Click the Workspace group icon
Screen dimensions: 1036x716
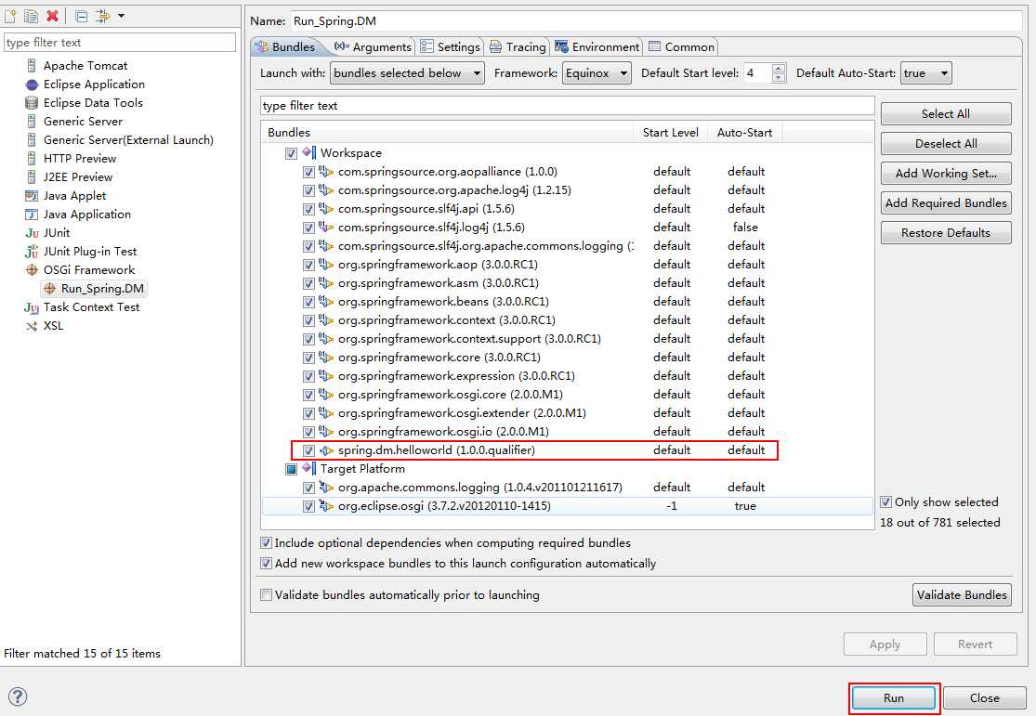pyautogui.click(x=308, y=152)
